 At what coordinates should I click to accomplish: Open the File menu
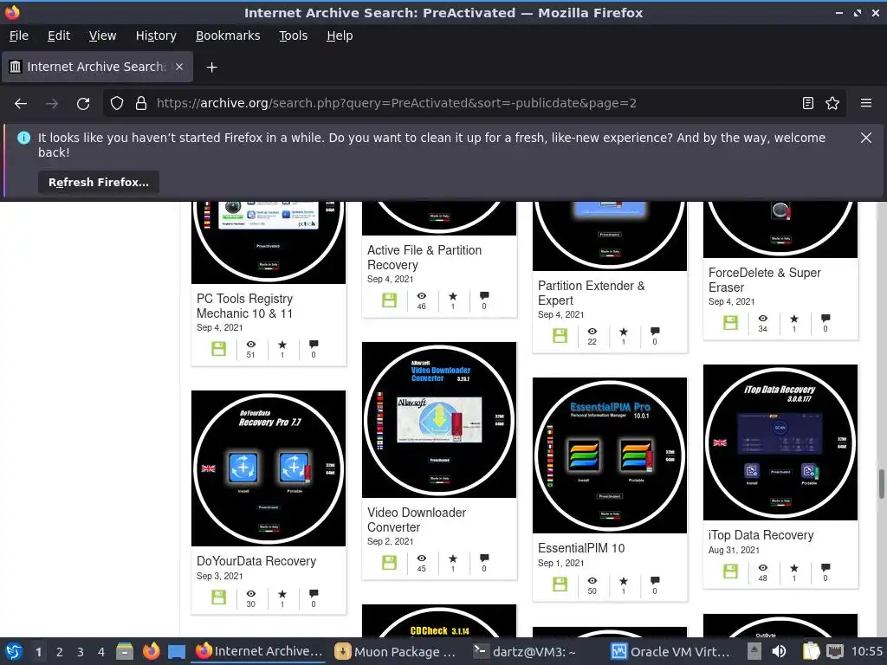19,36
